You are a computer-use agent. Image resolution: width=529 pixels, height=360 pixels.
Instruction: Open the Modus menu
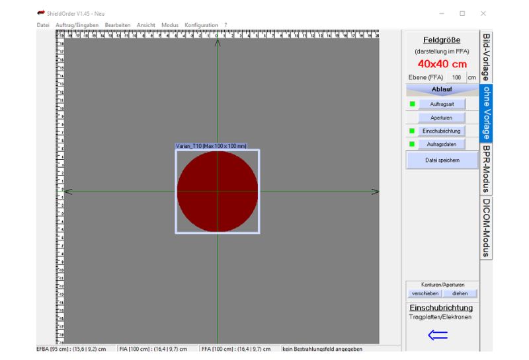[x=170, y=25]
